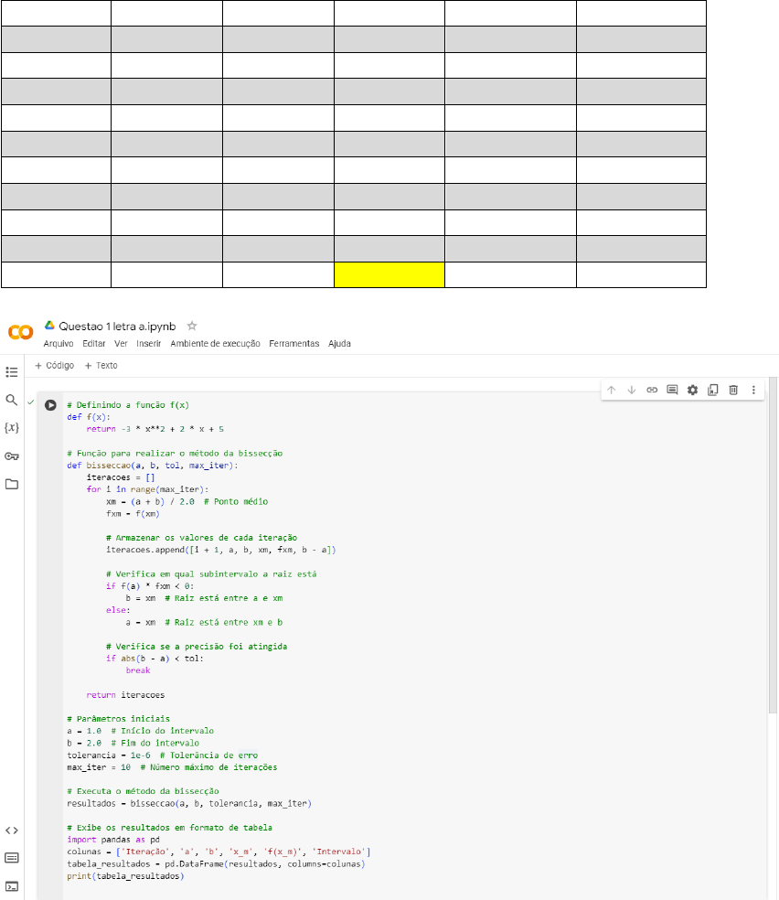This screenshot has width=779, height=900.
Task: Open the find and replace search panel
Action: [x=12, y=400]
